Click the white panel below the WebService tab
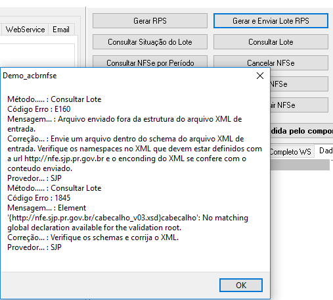 point(37,55)
